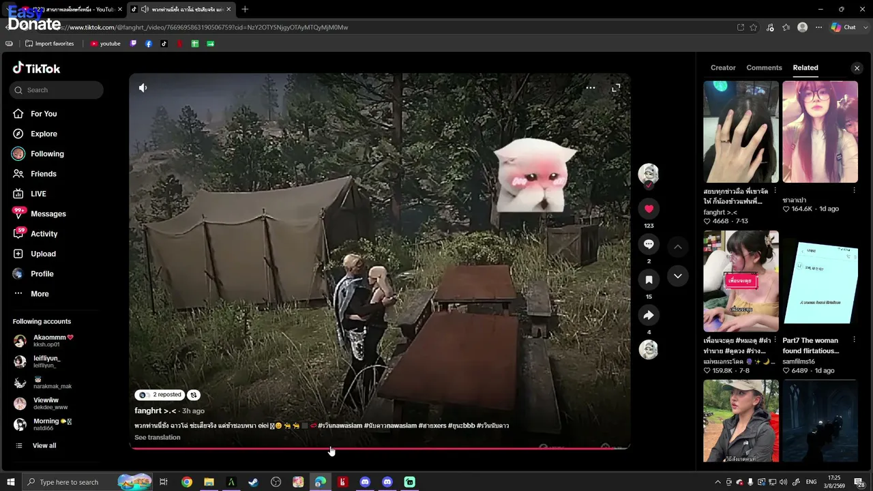Switch to the Comments tab

[764, 68]
